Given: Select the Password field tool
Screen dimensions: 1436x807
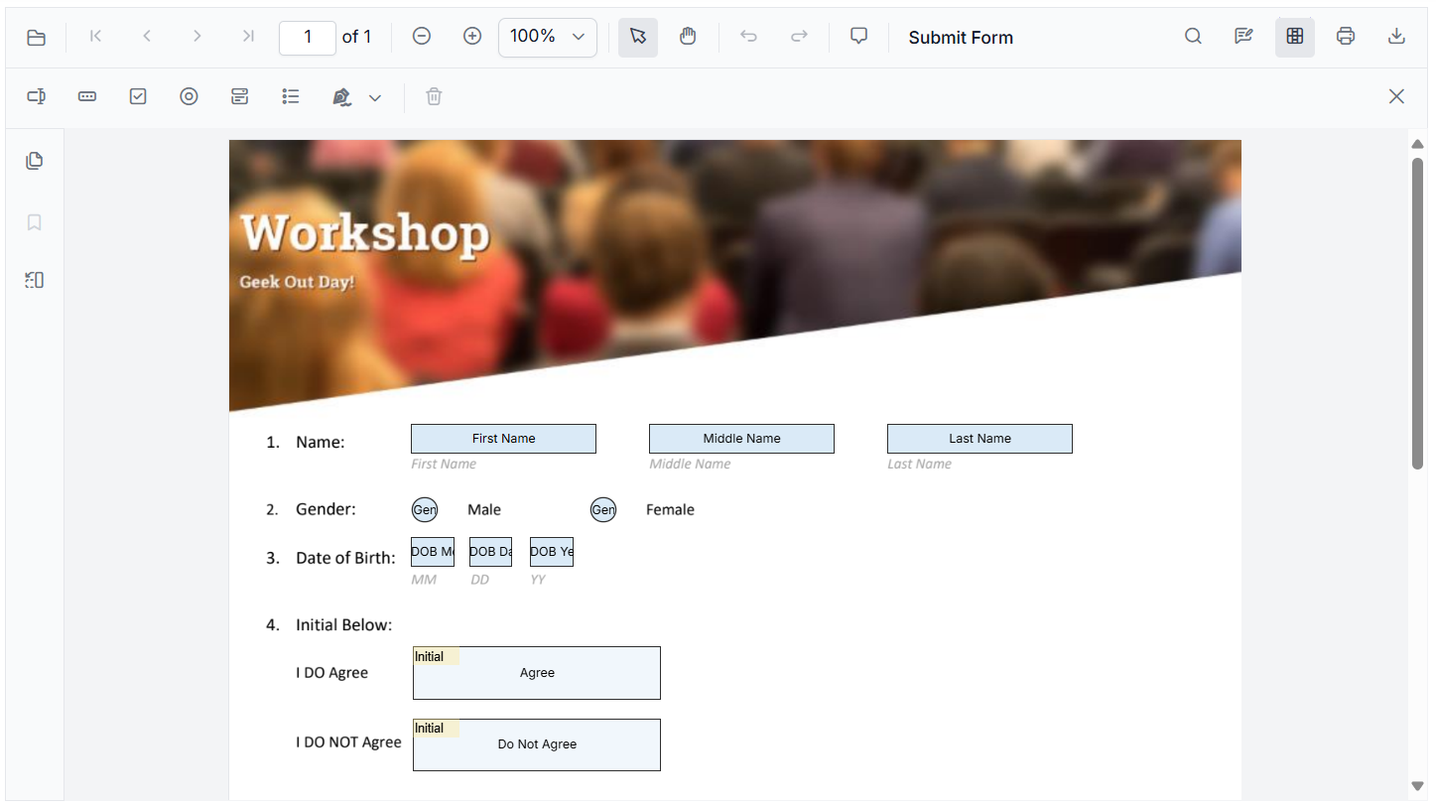Looking at the screenshot, I should point(86,96).
